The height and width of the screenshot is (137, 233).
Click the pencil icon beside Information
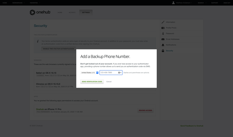(163, 22)
